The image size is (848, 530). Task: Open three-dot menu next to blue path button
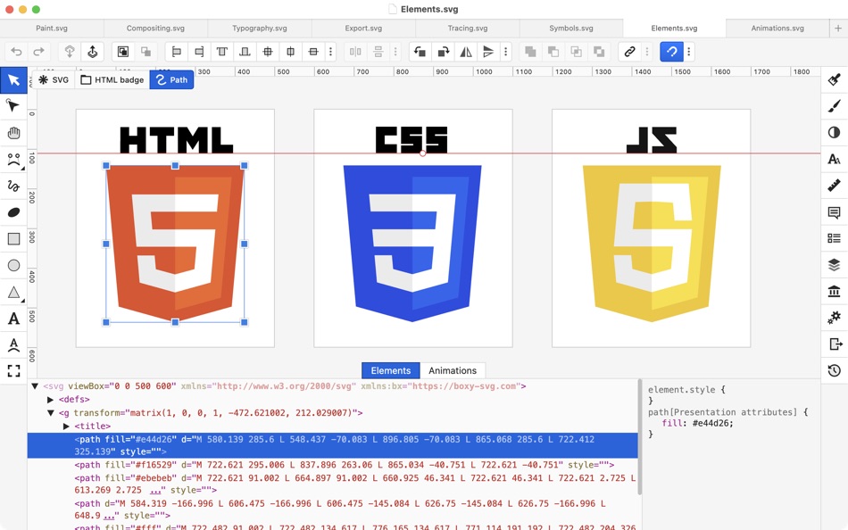[688, 52]
